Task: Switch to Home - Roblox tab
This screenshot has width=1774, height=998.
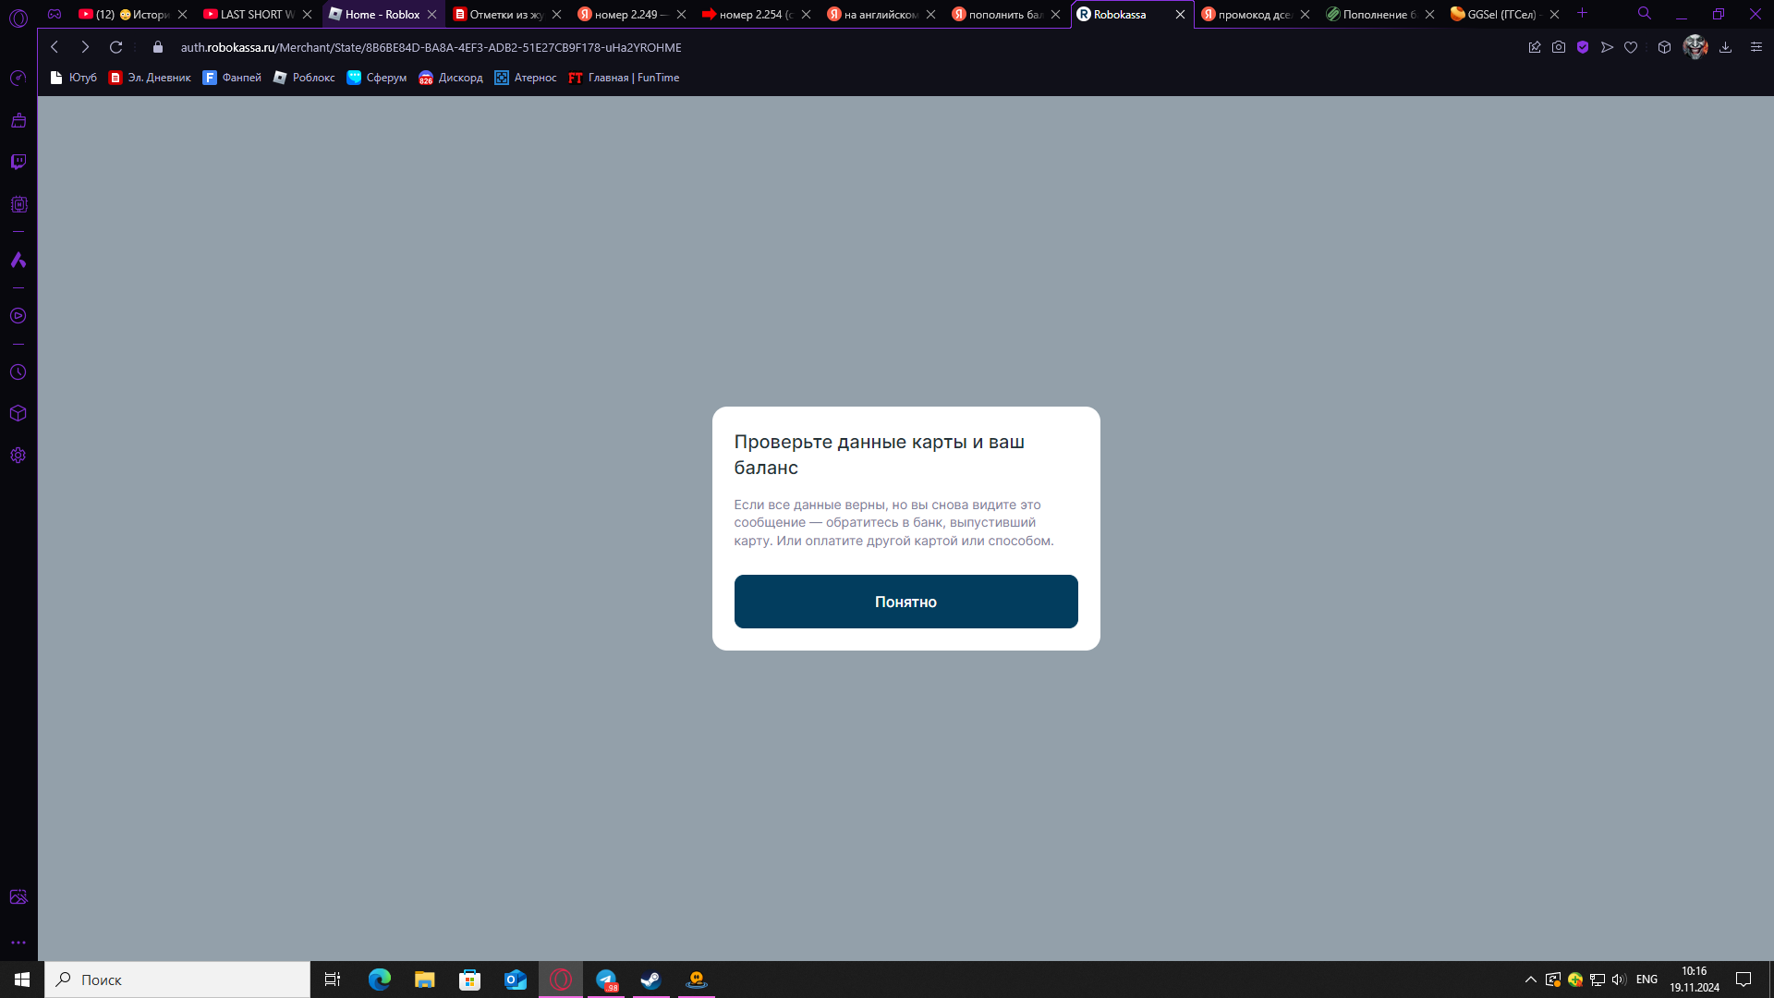Action: pos(382,14)
